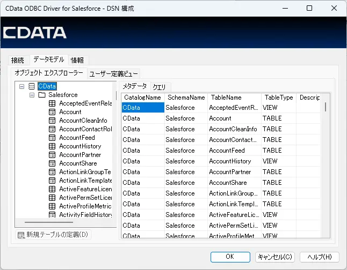
Task: Click the AcceptedEventRela view icon
Action: 52,103
